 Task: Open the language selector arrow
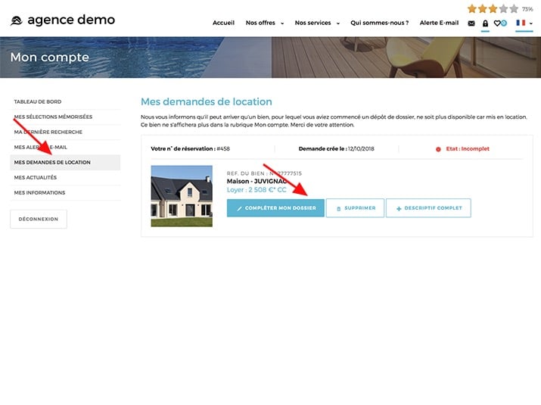531,23
